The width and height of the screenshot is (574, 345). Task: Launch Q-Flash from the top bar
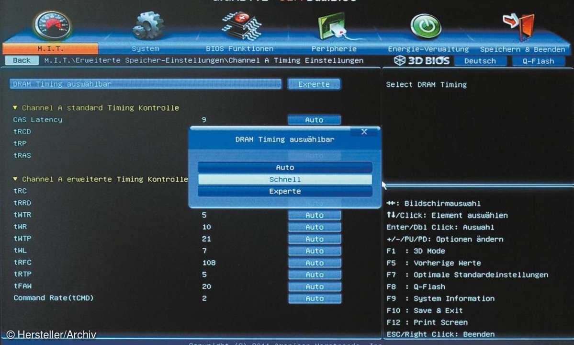(x=538, y=61)
